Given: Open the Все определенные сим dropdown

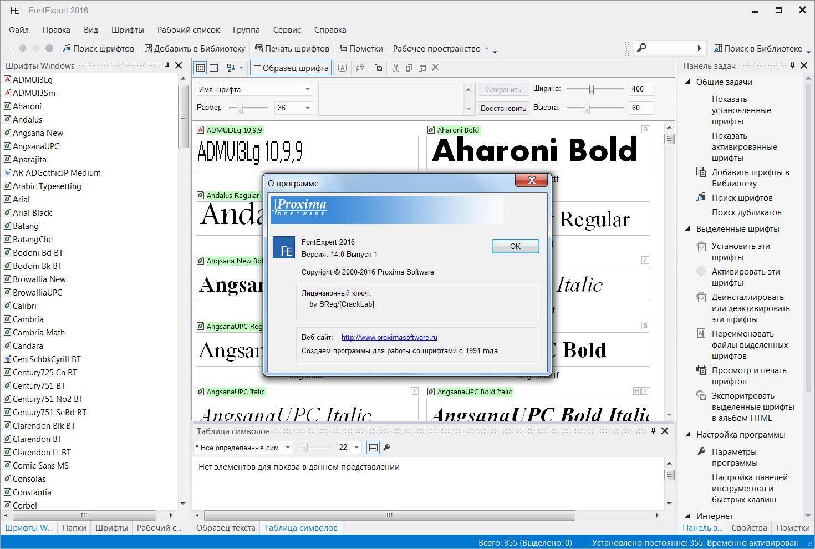Looking at the screenshot, I should point(287,447).
